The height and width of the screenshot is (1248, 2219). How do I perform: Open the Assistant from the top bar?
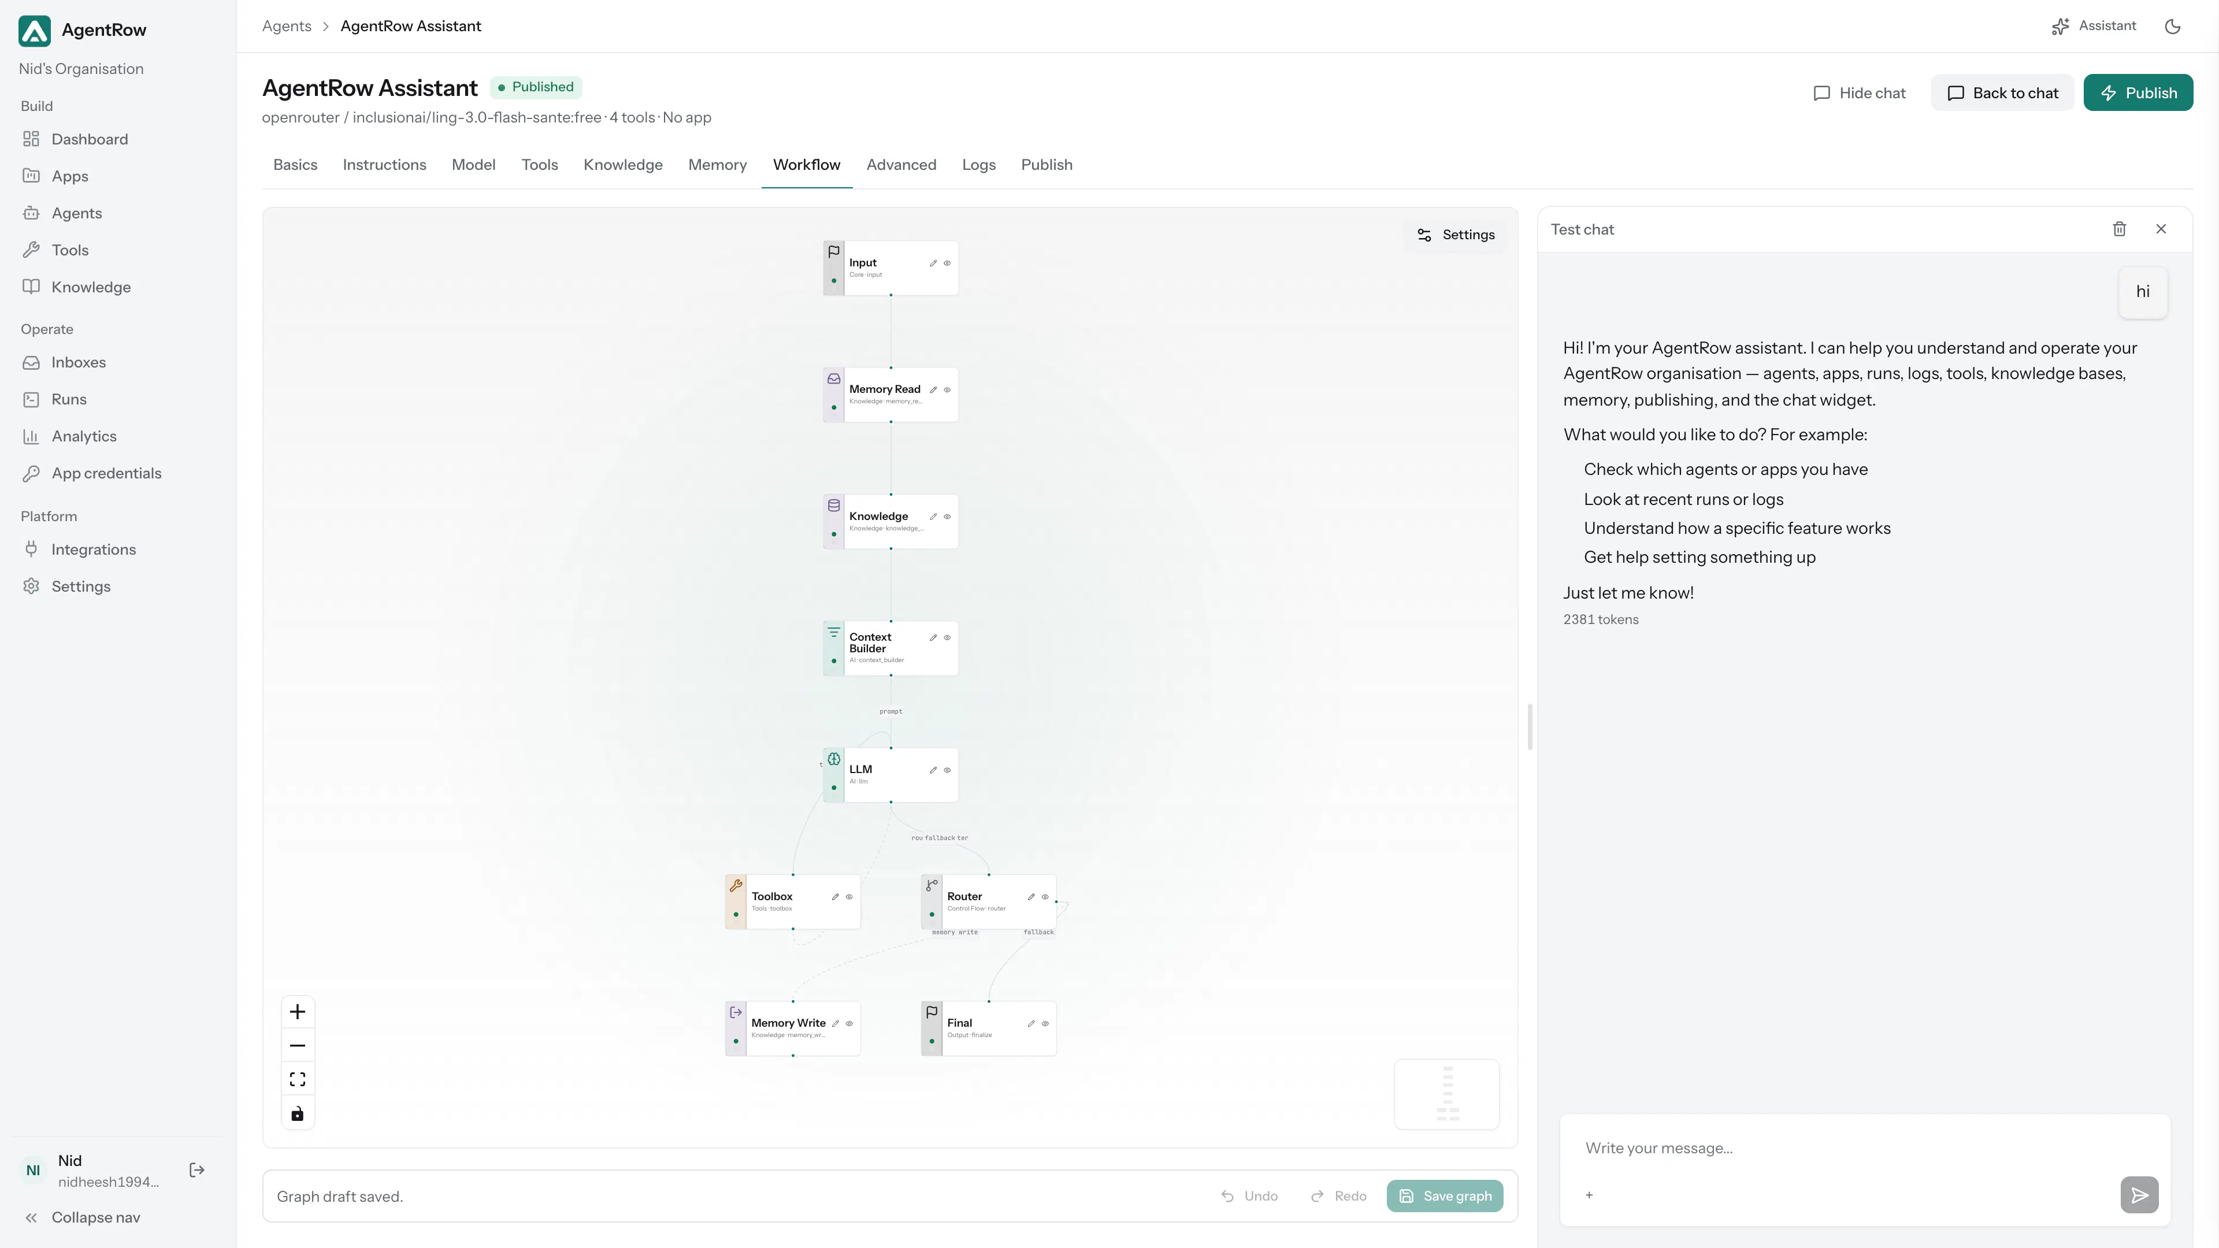tap(2093, 27)
